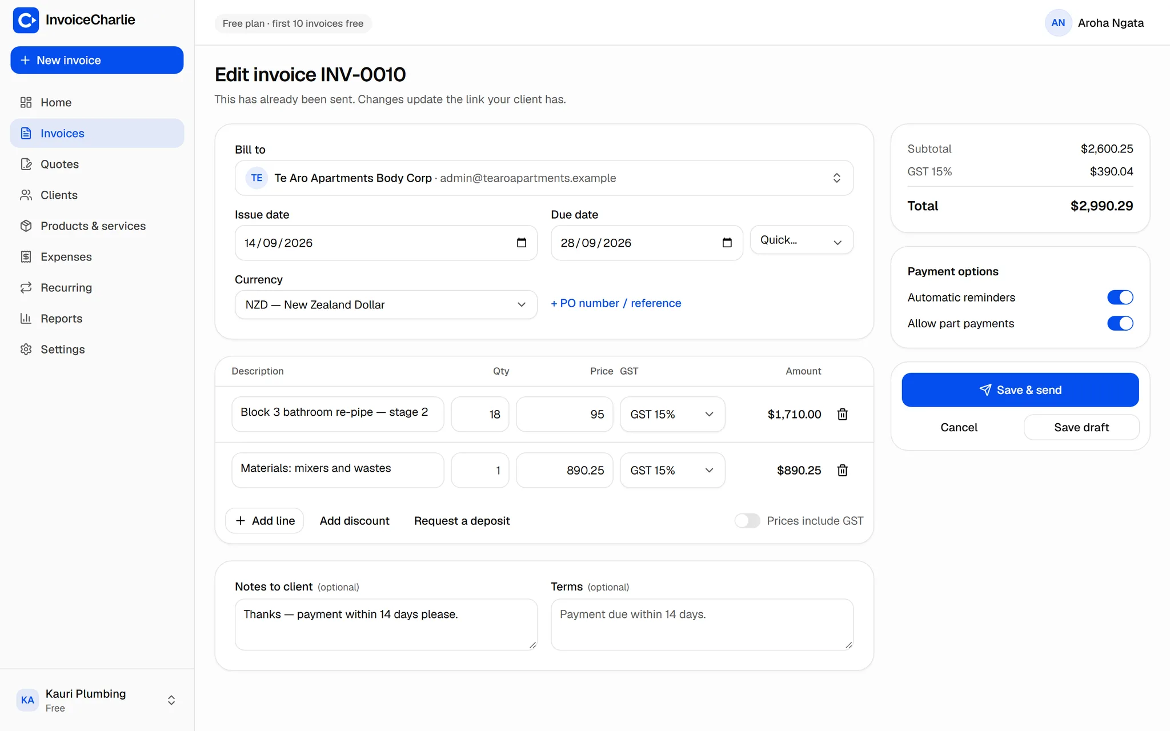Open the Quick due date dropdown
The height and width of the screenshot is (731, 1170).
802,240
